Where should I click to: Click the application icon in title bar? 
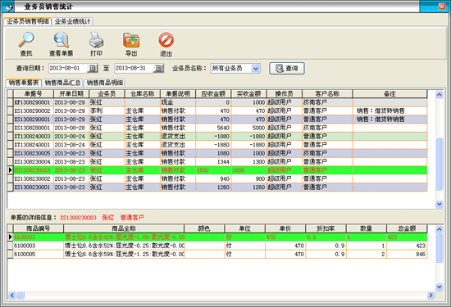[x=8, y=7]
